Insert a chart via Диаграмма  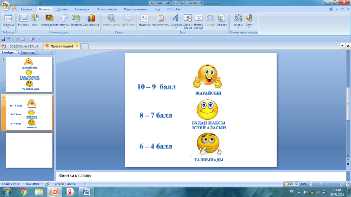click(91, 20)
